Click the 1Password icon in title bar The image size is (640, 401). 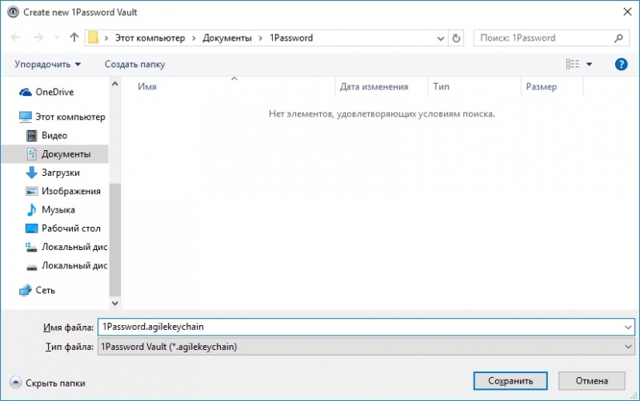pyautogui.click(x=13, y=12)
